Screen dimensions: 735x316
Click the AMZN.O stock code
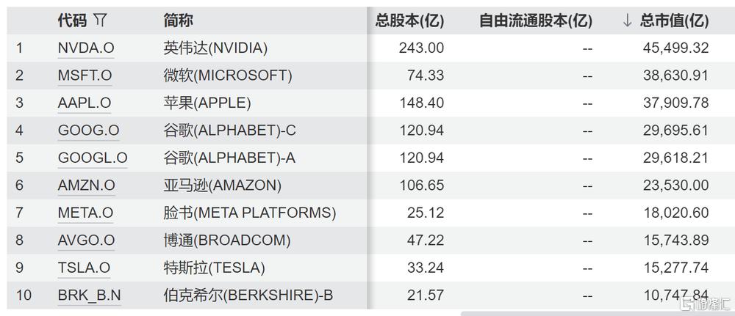click(86, 185)
